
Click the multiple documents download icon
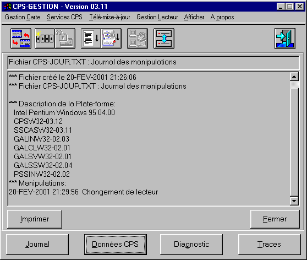(111, 39)
